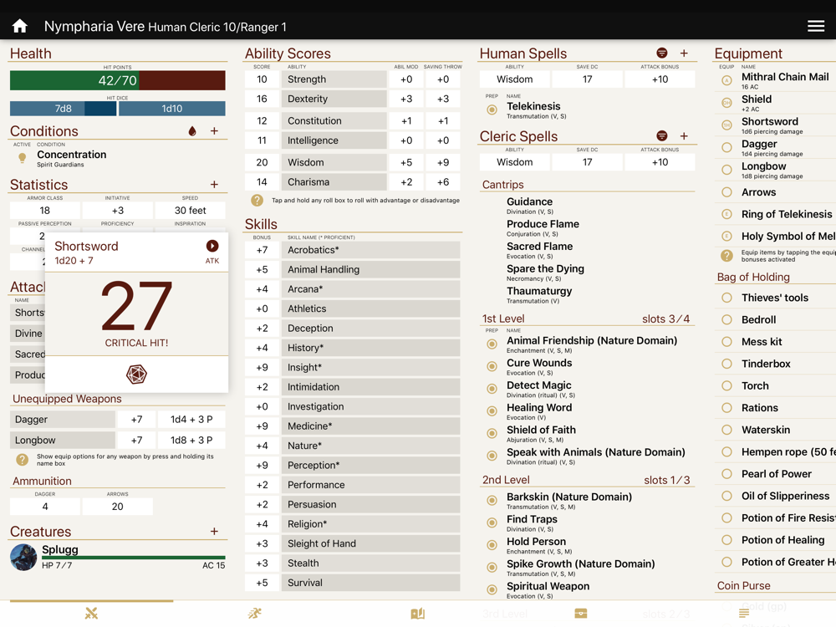Open the running figure tab
836x627 pixels.
click(255, 614)
